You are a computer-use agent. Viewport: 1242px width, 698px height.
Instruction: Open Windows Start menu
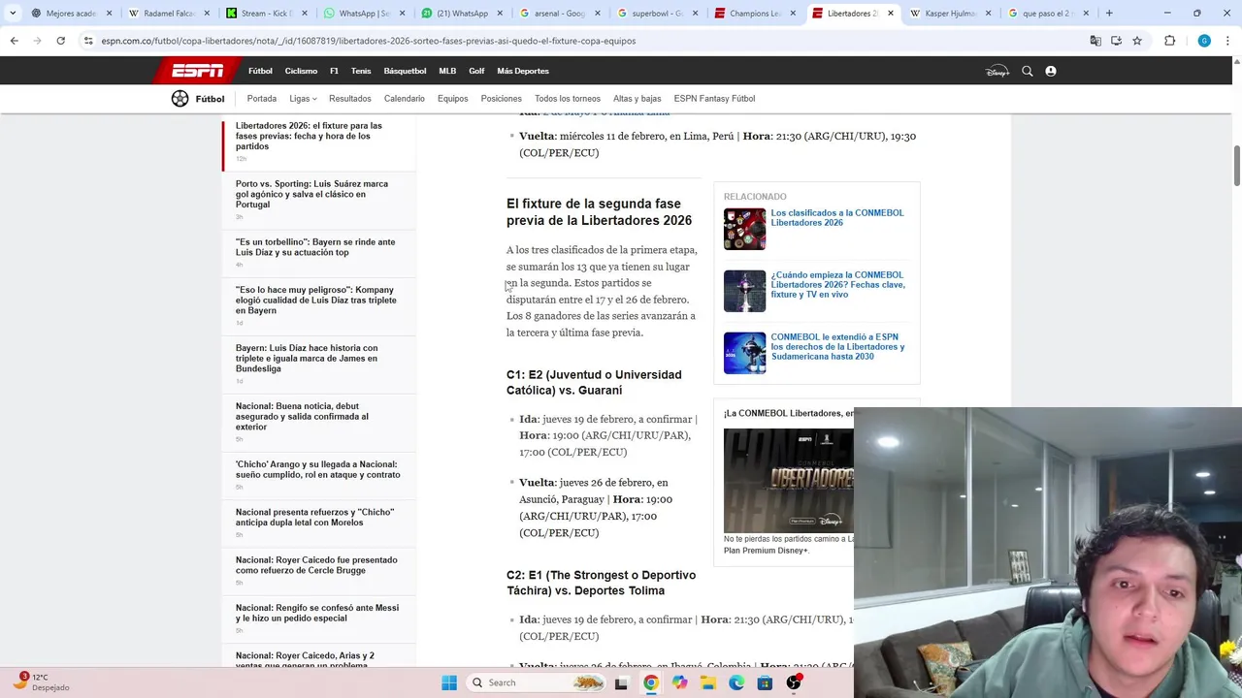pyautogui.click(x=449, y=682)
